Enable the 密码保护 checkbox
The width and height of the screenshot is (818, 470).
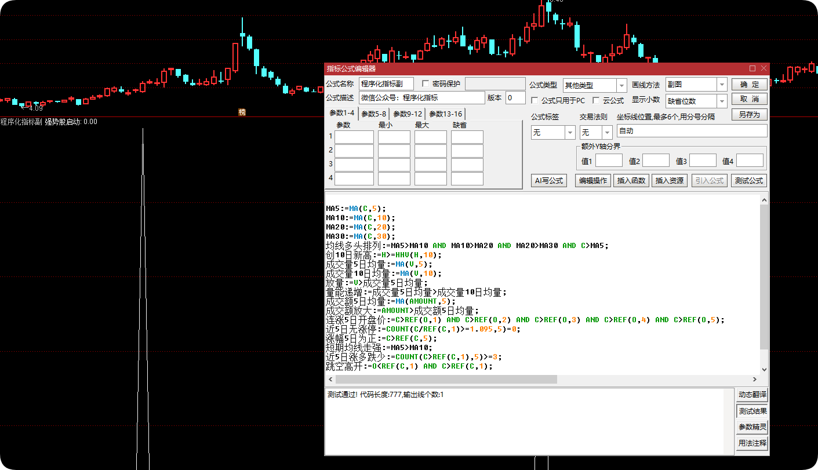426,83
